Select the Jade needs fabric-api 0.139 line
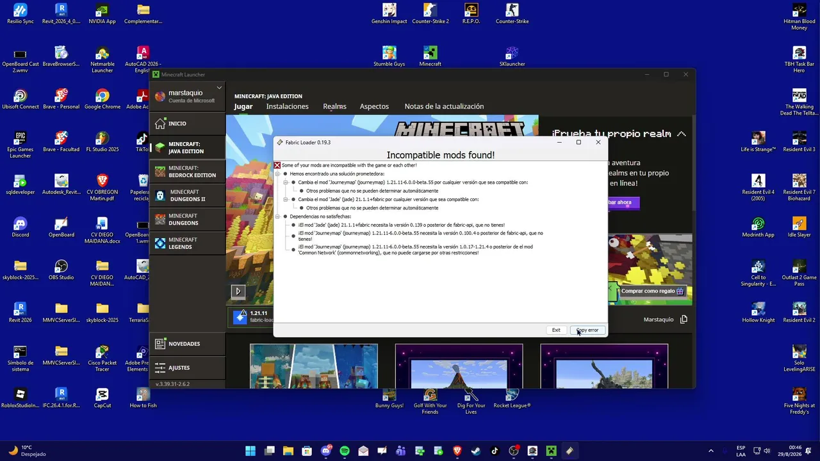The image size is (820, 461). click(x=401, y=225)
